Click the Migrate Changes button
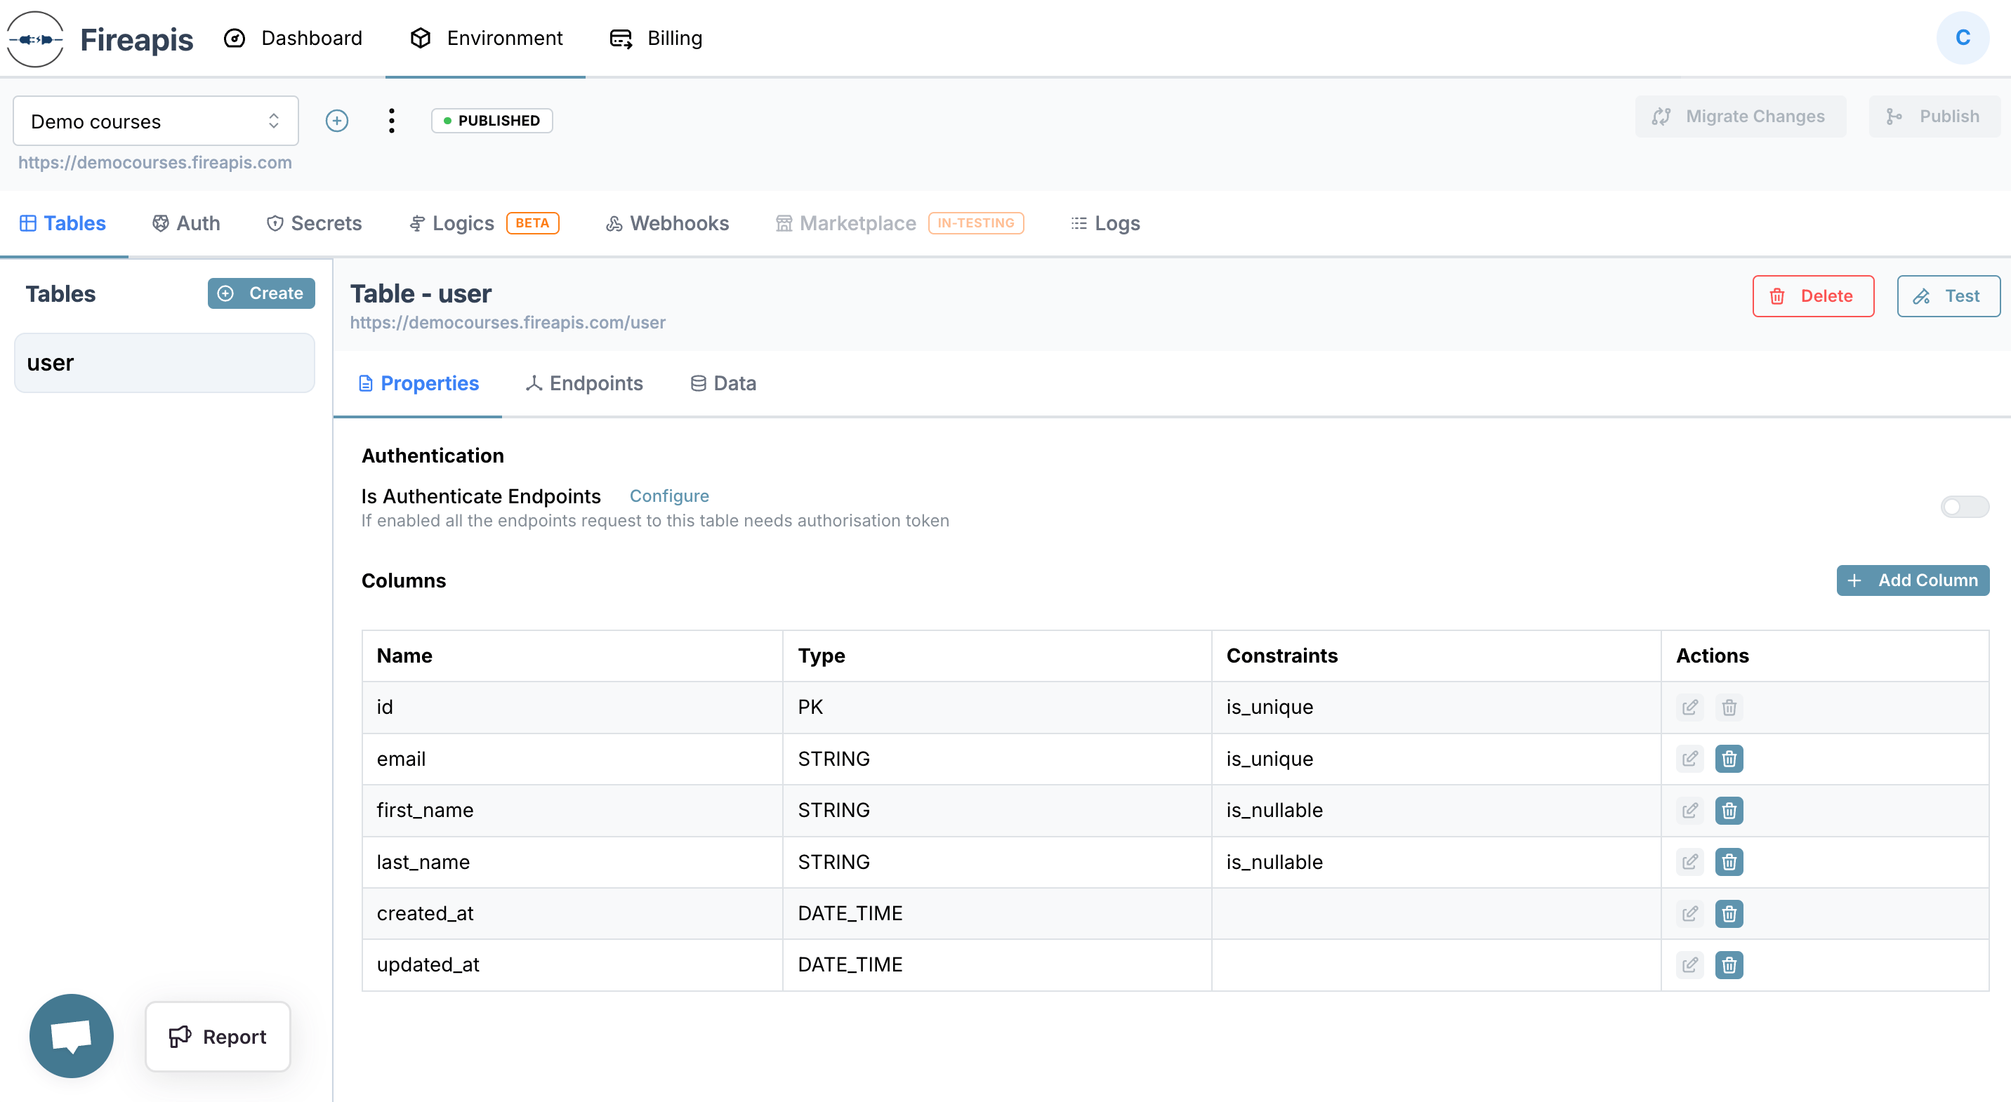The width and height of the screenshot is (2011, 1102). (1740, 117)
